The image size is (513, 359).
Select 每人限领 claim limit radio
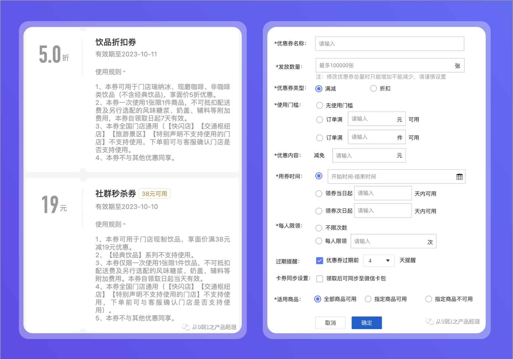[x=319, y=241]
